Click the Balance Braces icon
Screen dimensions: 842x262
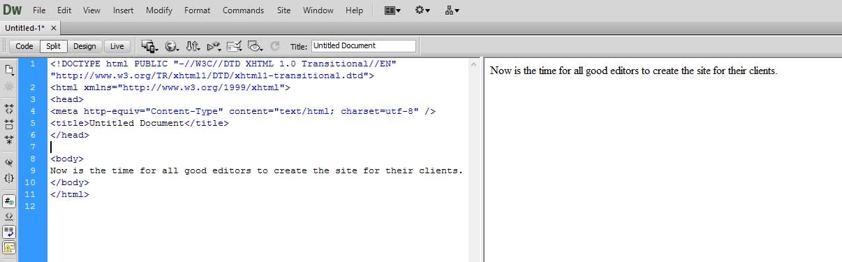coord(9,177)
